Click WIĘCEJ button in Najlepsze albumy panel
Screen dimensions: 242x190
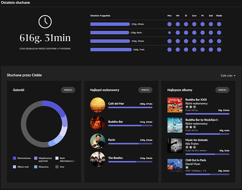pyautogui.click(x=222, y=90)
